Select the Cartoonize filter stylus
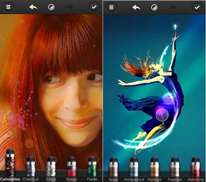Screen dimensions: 206x182 point(10,163)
